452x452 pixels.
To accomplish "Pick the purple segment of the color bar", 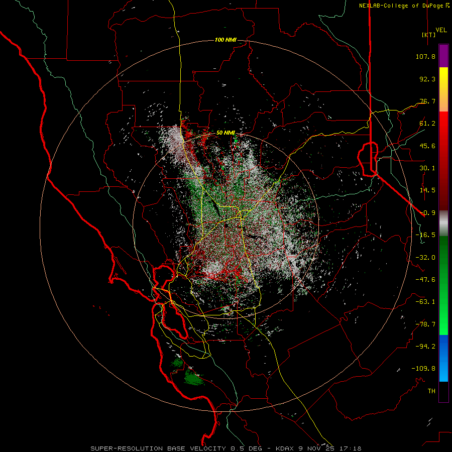I will click(443, 56).
